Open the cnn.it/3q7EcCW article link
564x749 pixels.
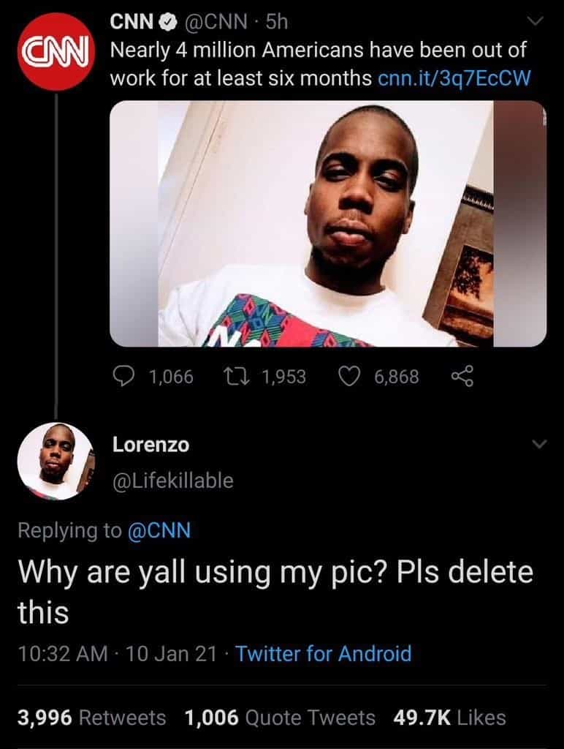(453, 78)
